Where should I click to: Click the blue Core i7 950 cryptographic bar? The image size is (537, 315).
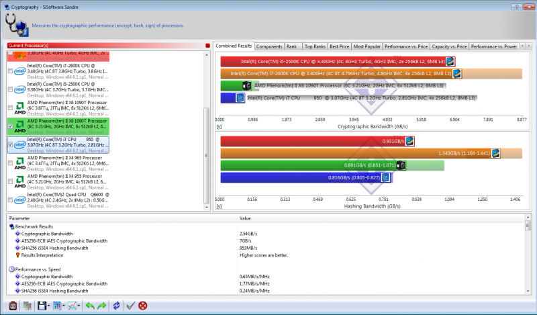232,98
